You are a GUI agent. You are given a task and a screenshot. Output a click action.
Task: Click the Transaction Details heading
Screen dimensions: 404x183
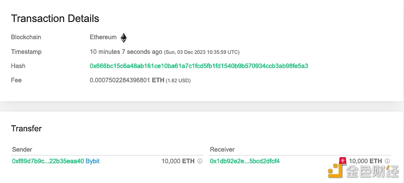click(x=55, y=19)
